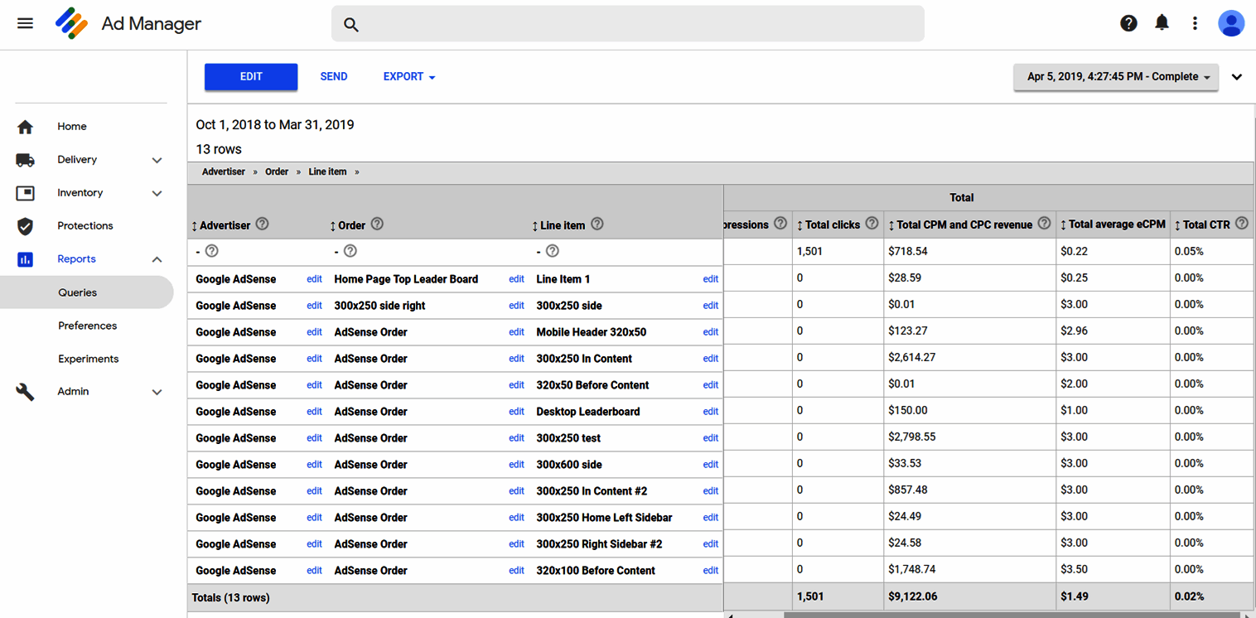The height and width of the screenshot is (618, 1256).
Task: Open the three-dot more options menu
Action: (1195, 23)
